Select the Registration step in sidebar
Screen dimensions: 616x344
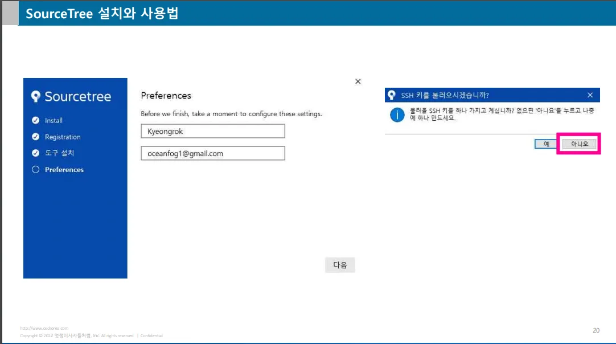pyautogui.click(x=63, y=137)
